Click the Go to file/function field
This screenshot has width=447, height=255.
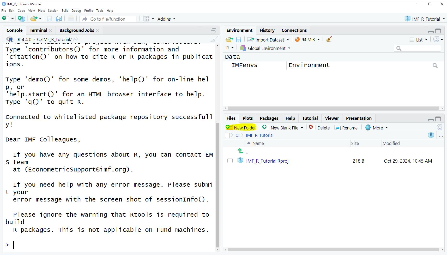108,19
